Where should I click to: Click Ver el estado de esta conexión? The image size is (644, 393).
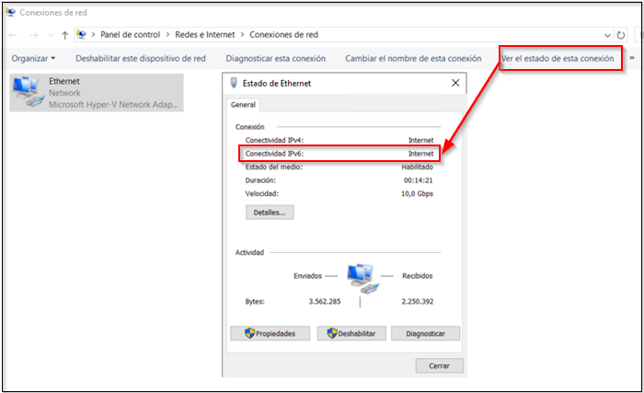point(558,58)
